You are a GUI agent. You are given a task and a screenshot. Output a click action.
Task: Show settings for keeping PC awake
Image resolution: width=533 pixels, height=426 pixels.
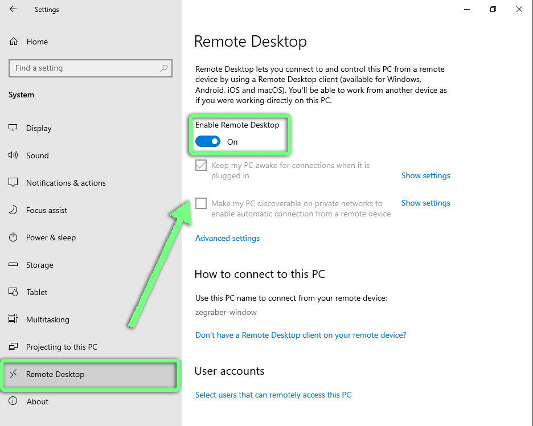pos(425,175)
